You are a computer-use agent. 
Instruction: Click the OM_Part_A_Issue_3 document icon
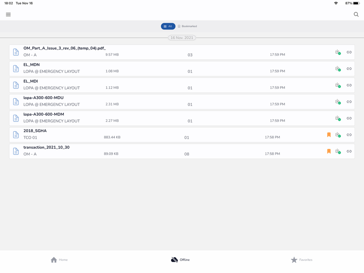point(16,52)
